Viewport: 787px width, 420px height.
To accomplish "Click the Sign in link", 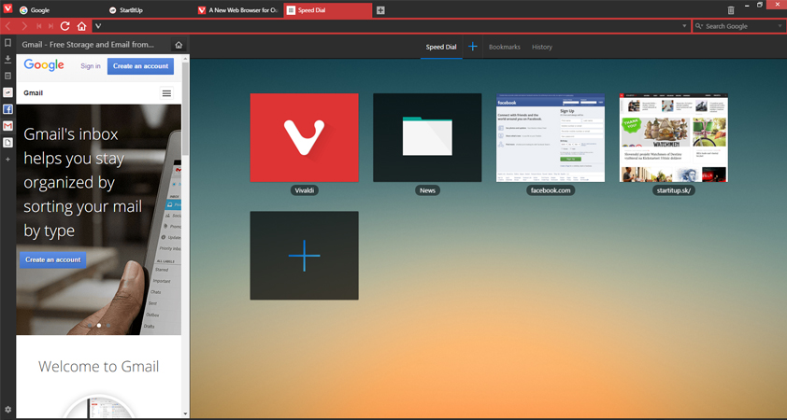I will click(91, 66).
